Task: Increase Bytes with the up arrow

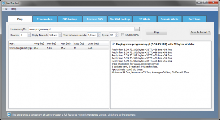Action: click(117, 34)
